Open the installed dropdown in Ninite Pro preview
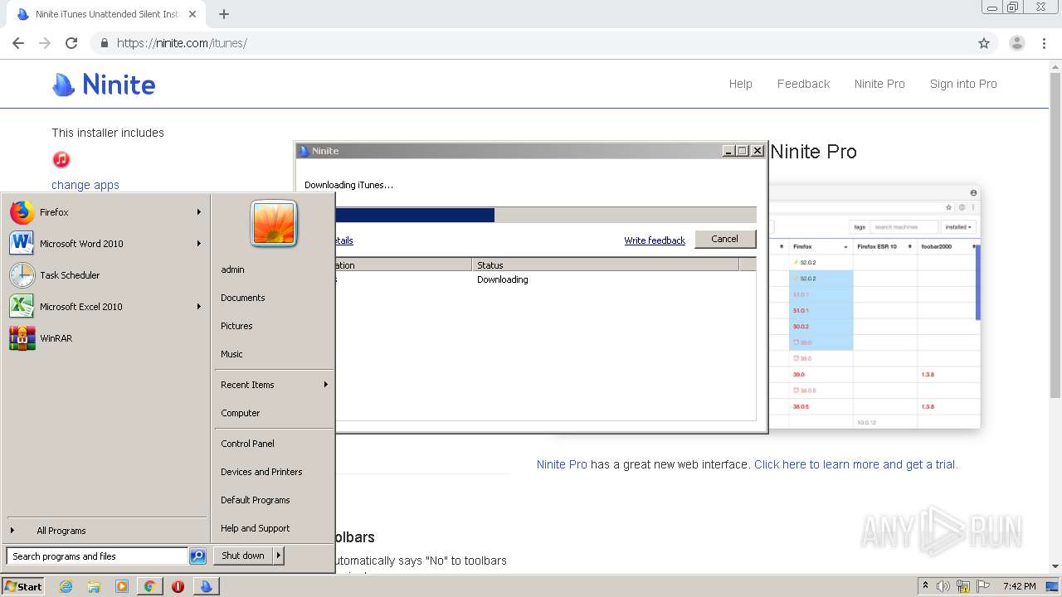Viewport: 1062px width, 597px height. click(958, 226)
